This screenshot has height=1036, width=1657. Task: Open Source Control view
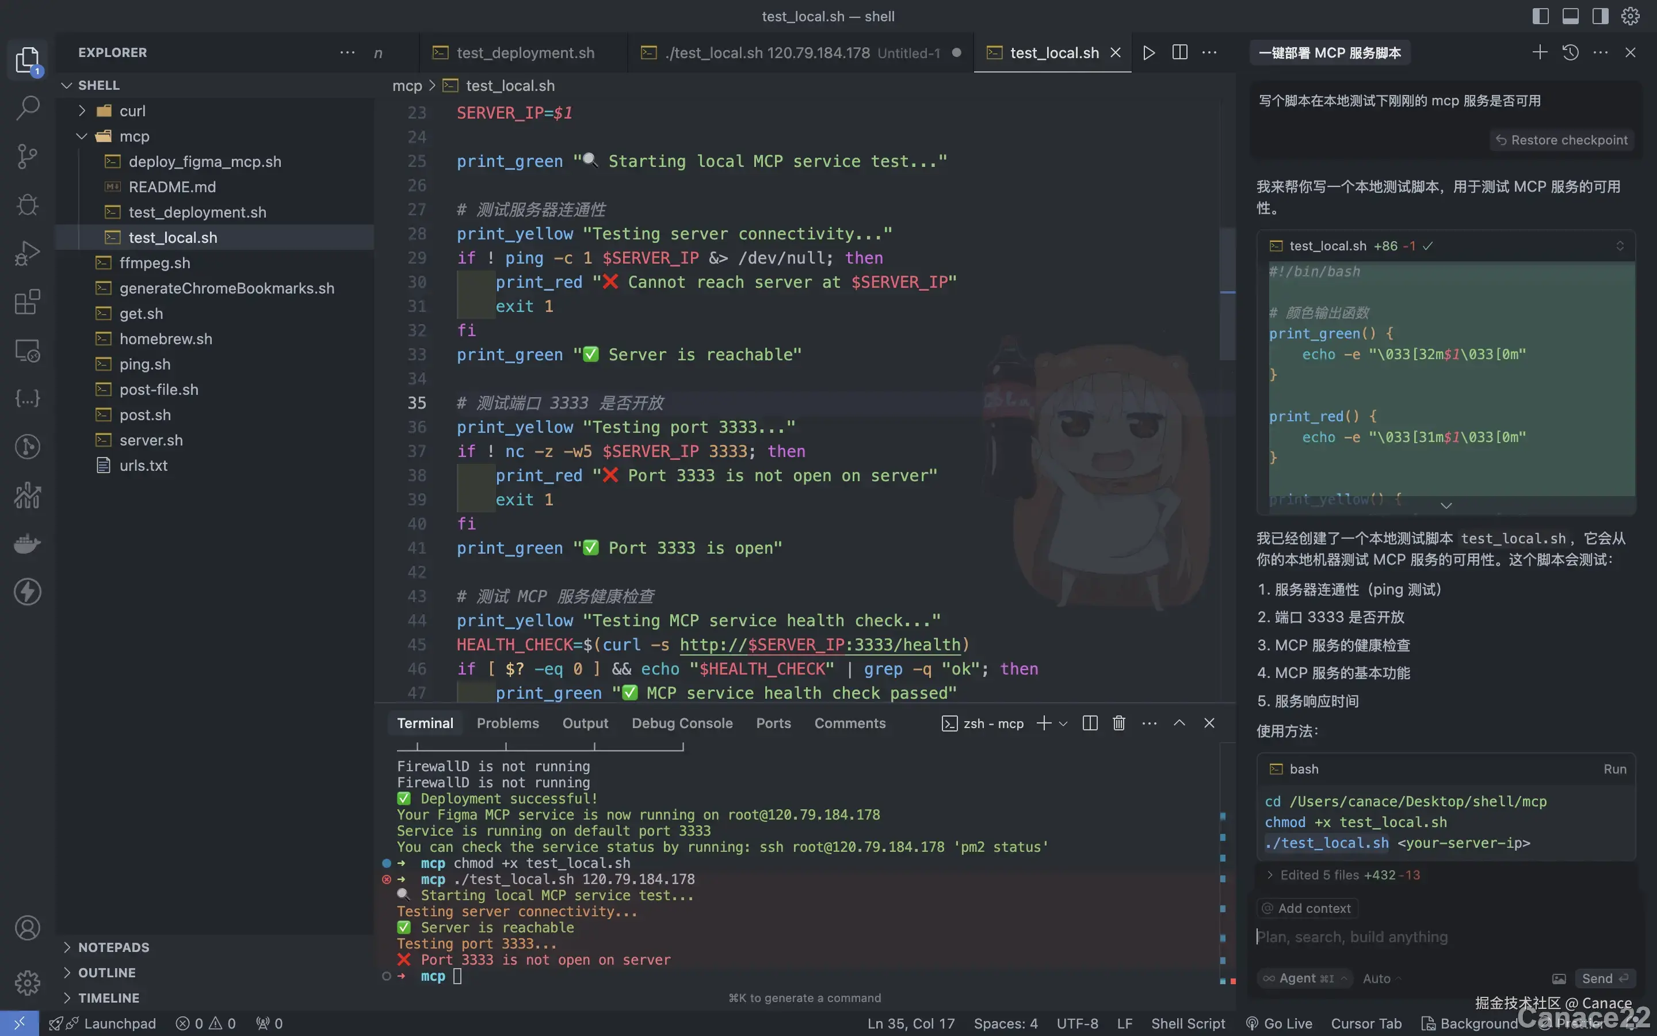coord(28,156)
